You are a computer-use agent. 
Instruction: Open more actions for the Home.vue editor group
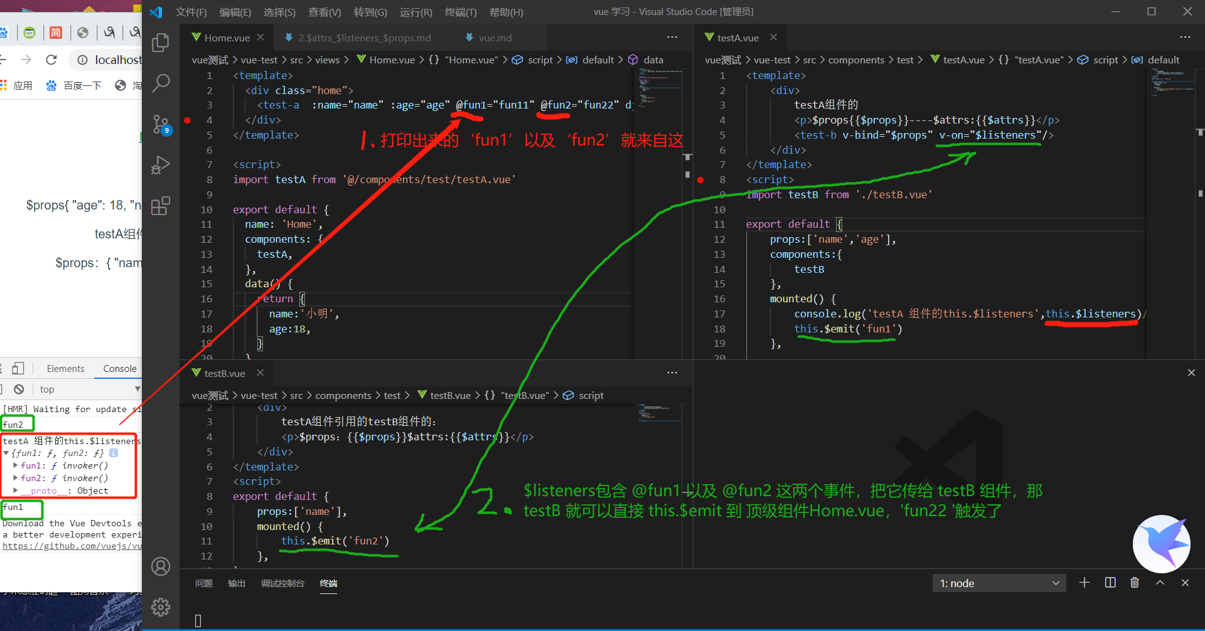672,37
